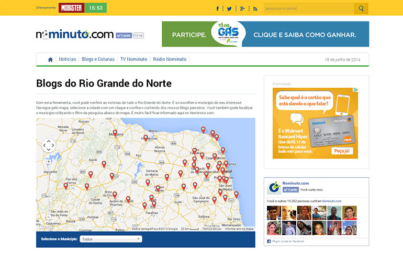Click the map pan control
Screen dimensions: 403x253
click(48, 144)
